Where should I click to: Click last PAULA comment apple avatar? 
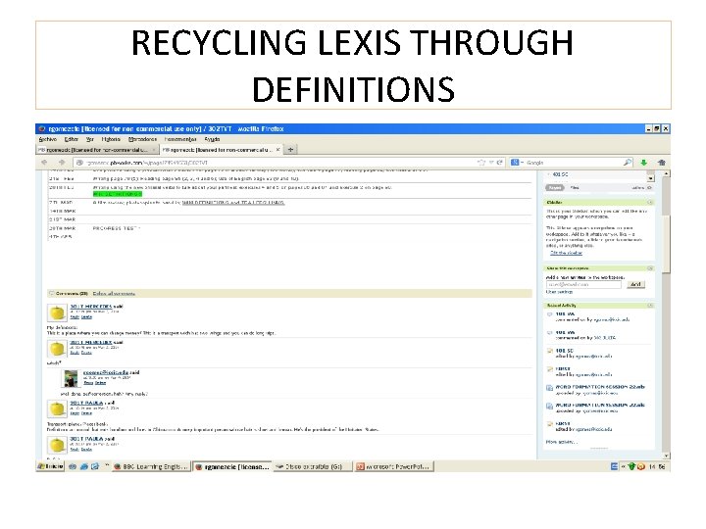click(x=57, y=445)
